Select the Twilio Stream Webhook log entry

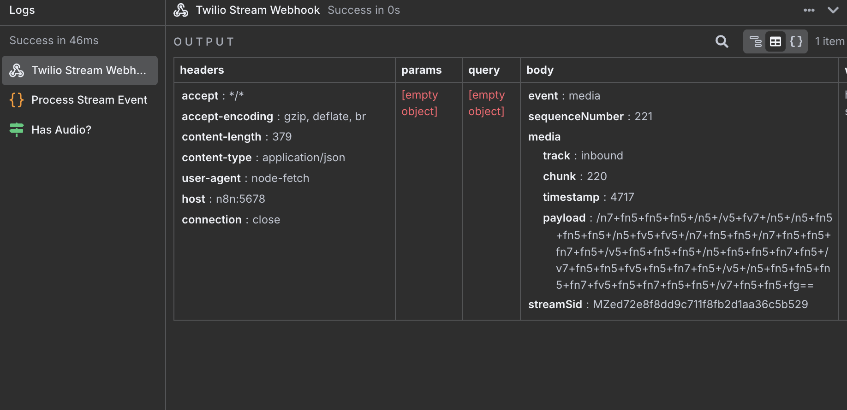pos(80,70)
